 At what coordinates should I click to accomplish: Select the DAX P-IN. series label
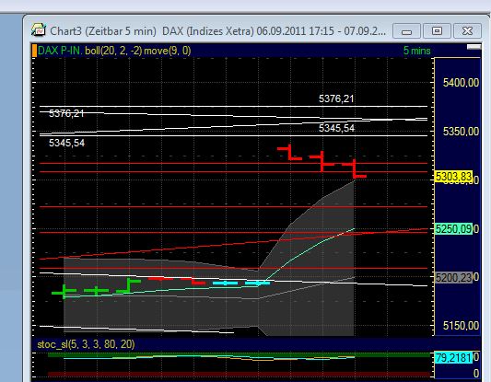click(x=60, y=51)
